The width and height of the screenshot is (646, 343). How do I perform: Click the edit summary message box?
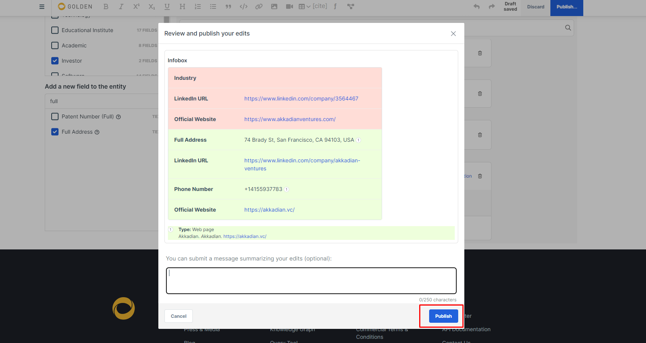pos(311,281)
